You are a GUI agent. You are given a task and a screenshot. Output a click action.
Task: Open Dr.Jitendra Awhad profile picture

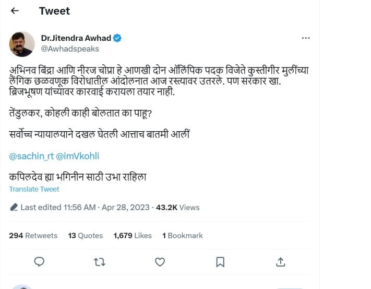tap(22, 44)
